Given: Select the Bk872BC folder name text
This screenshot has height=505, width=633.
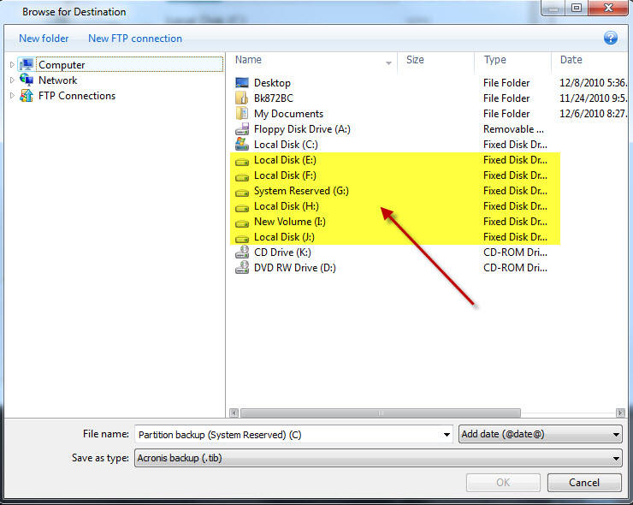Looking at the screenshot, I should pos(274,98).
